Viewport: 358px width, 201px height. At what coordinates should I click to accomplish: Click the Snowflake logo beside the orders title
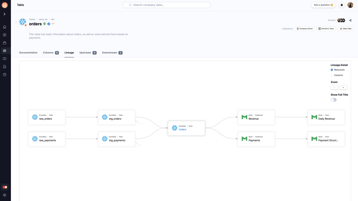point(23,22)
